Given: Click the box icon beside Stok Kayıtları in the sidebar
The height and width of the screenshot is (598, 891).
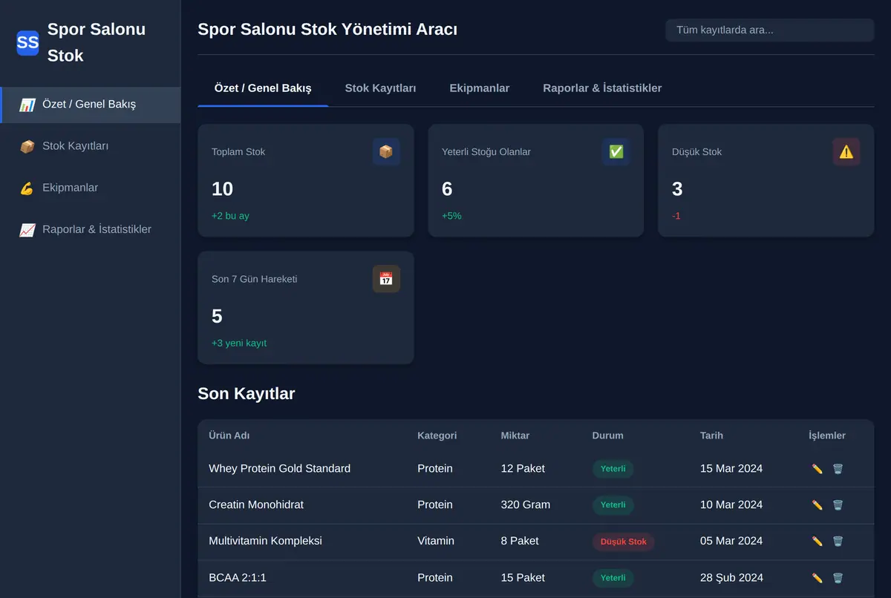Looking at the screenshot, I should pos(27,146).
